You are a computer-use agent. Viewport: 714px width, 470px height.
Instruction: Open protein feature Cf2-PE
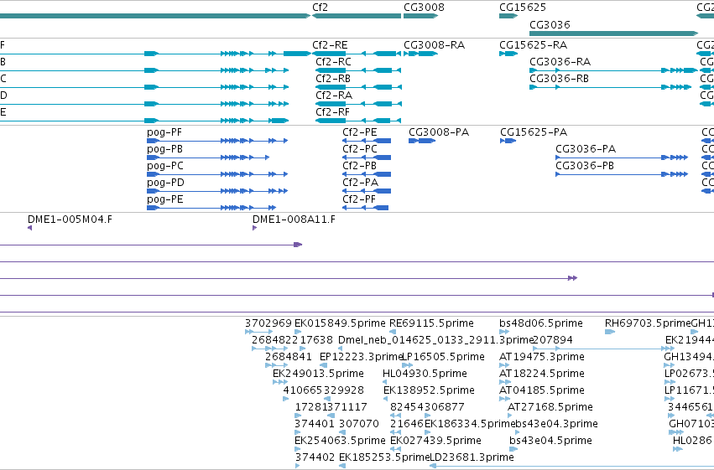point(367,141)
